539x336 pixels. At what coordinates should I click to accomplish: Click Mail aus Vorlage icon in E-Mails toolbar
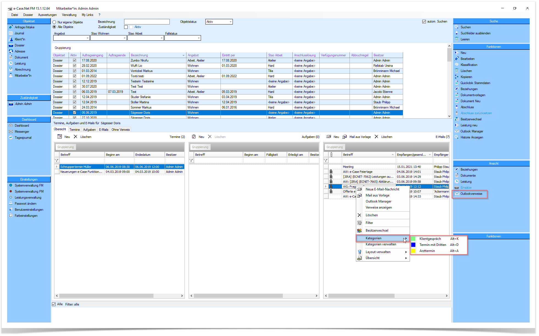pos(345,137)
